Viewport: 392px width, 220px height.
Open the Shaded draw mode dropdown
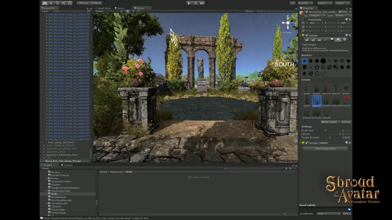tap(106, 11)
